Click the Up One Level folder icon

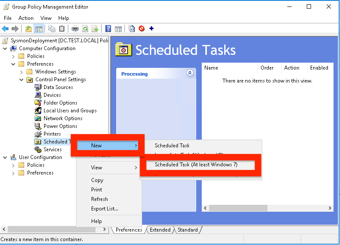point(29,29)
